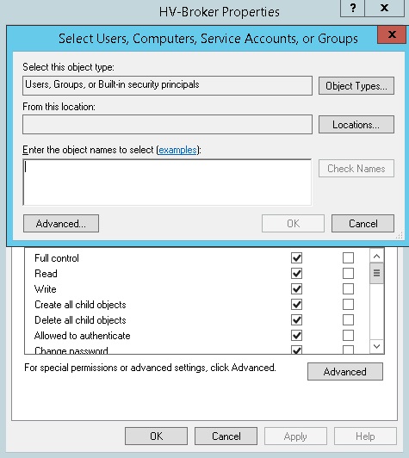
Task: Select 'Allowed to authenticate' text
Action: 82,336
